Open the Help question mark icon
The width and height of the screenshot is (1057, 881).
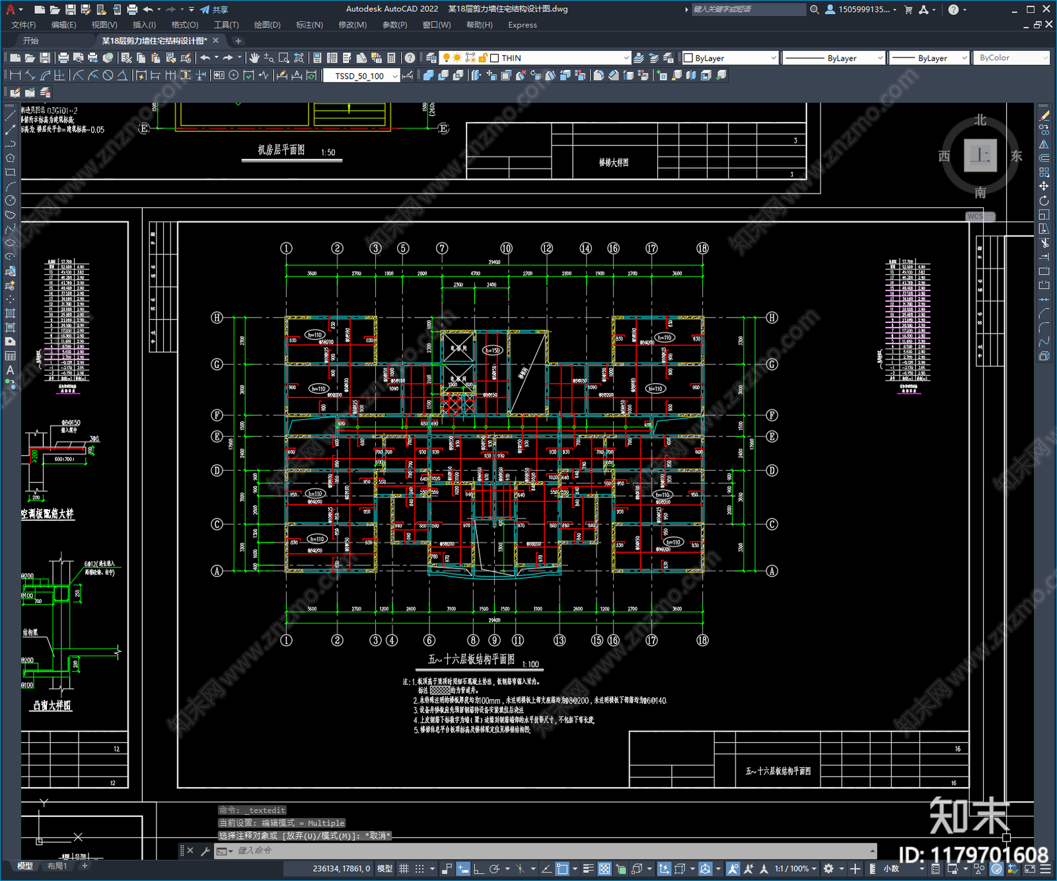(410, 58)
